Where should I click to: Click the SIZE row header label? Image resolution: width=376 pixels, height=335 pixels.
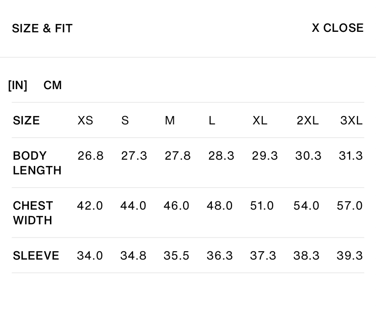[x=26, y=120]
